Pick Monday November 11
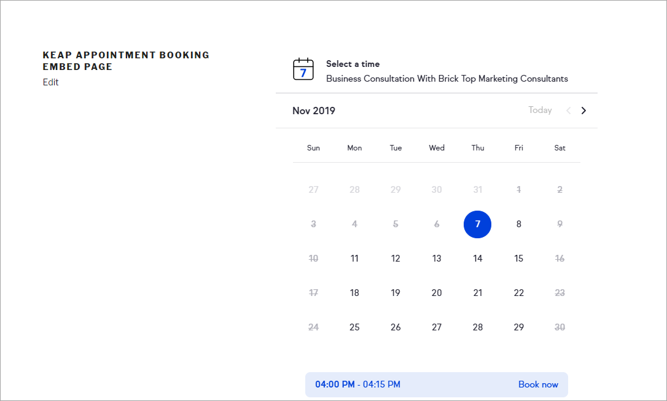Image resolution: width=667 pixels, height=401 pixels. [x=354, y=259]
